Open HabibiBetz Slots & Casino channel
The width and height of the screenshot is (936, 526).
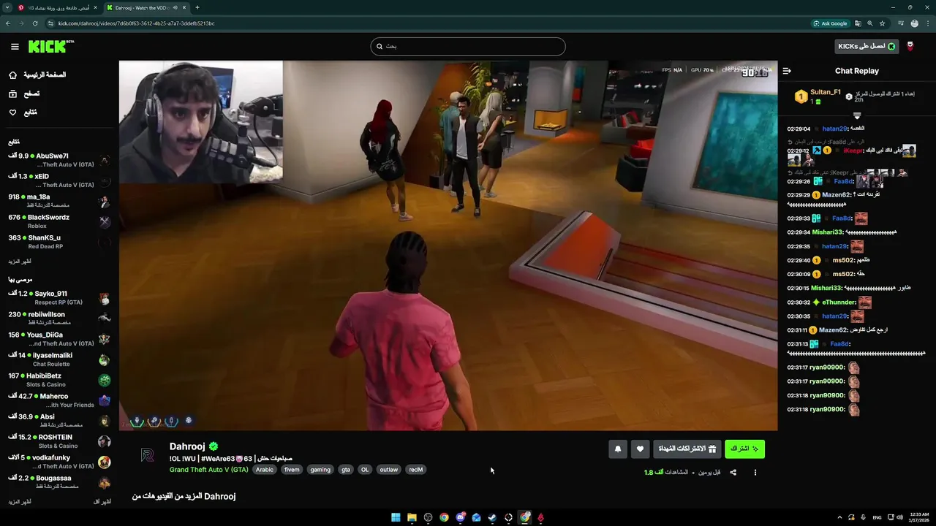[59, 380]
